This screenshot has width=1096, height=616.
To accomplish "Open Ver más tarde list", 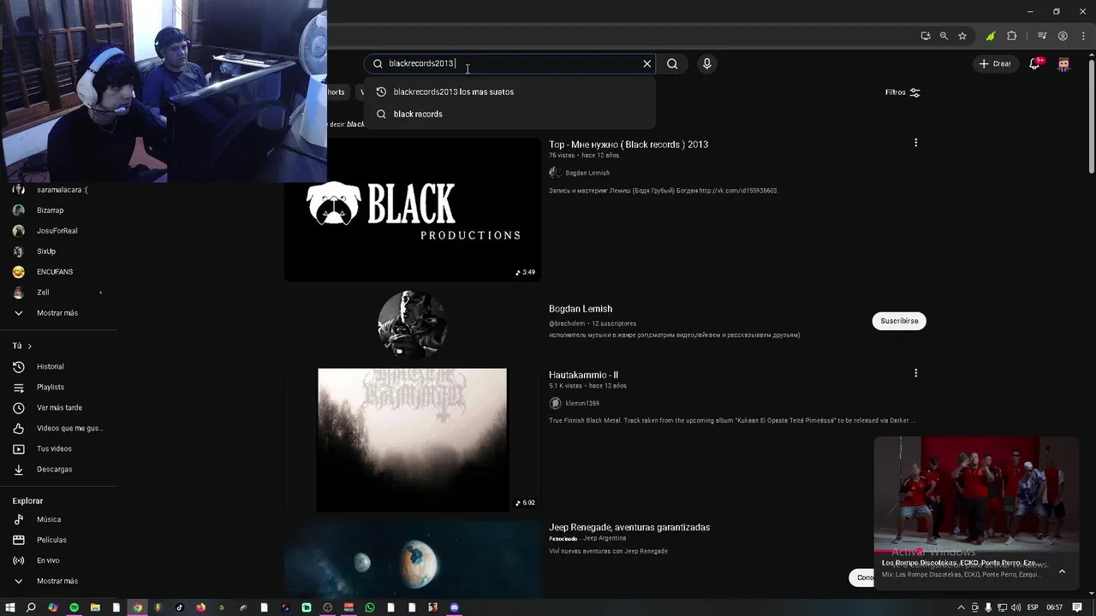I will (x=58, y=408).
